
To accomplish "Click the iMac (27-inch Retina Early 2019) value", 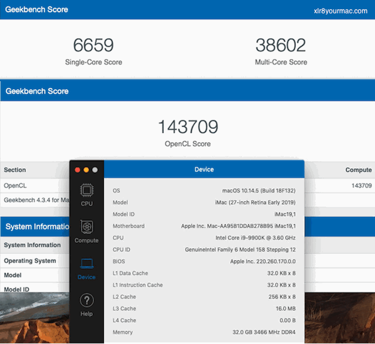I will [255, 202].
